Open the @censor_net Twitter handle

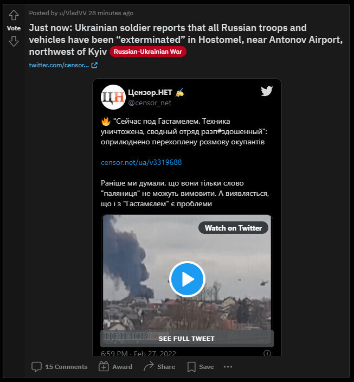(150, 103)
